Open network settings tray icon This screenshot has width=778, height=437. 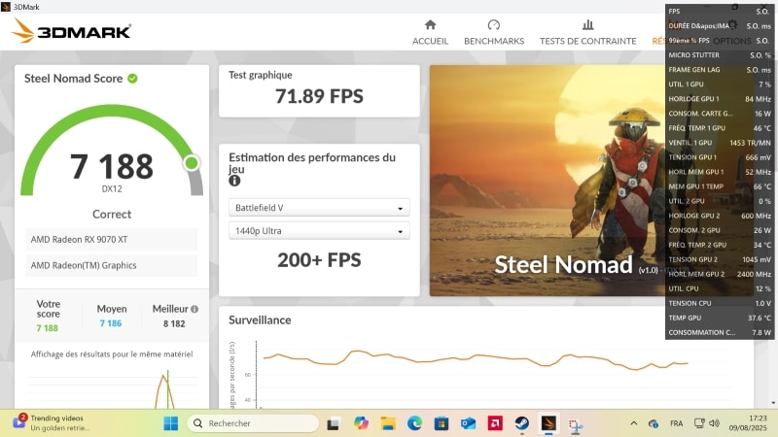[x=699, y=423]
